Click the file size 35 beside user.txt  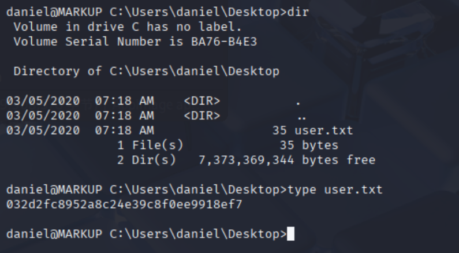pyautogui.click(x=279, y=131)
